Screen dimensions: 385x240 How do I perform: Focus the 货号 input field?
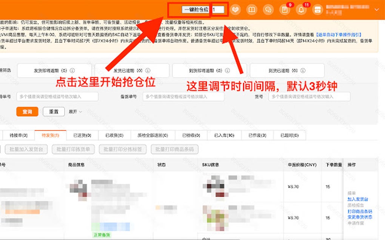(310, 97)
